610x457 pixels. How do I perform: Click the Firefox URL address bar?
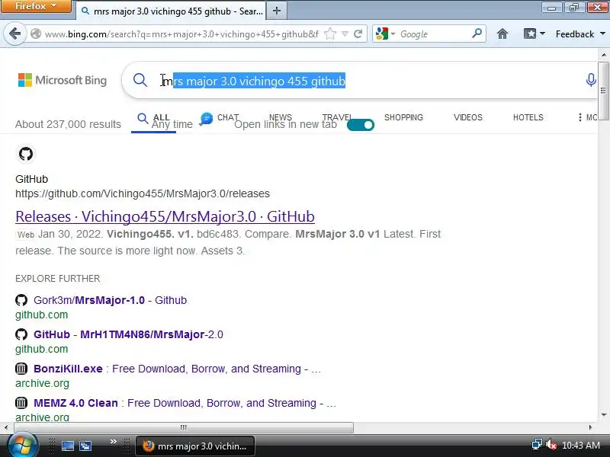tap(181, 34)
